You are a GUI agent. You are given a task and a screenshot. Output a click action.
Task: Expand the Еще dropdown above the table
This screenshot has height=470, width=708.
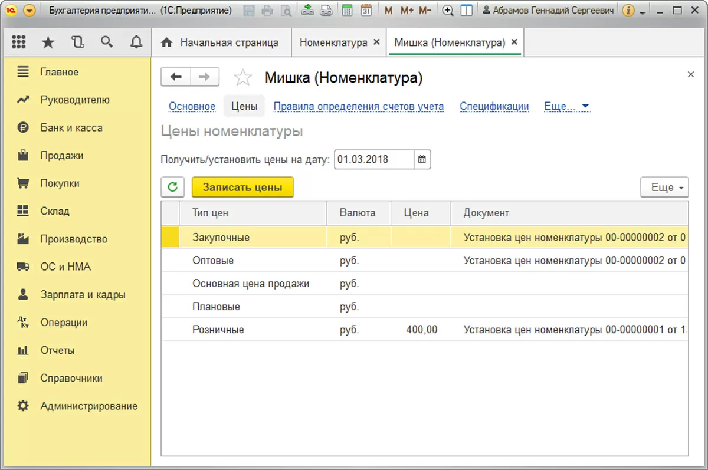click(x=664, y=187)
